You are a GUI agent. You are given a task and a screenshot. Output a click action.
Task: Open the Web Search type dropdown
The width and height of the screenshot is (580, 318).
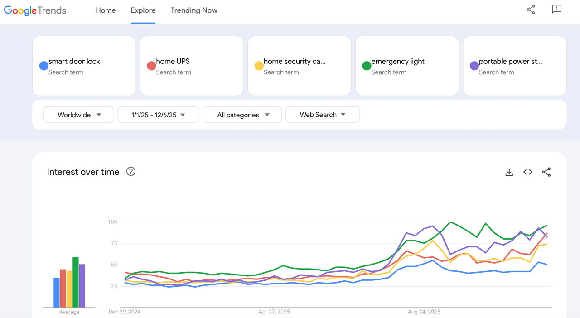pyautogui.click(x=322, y=115)
